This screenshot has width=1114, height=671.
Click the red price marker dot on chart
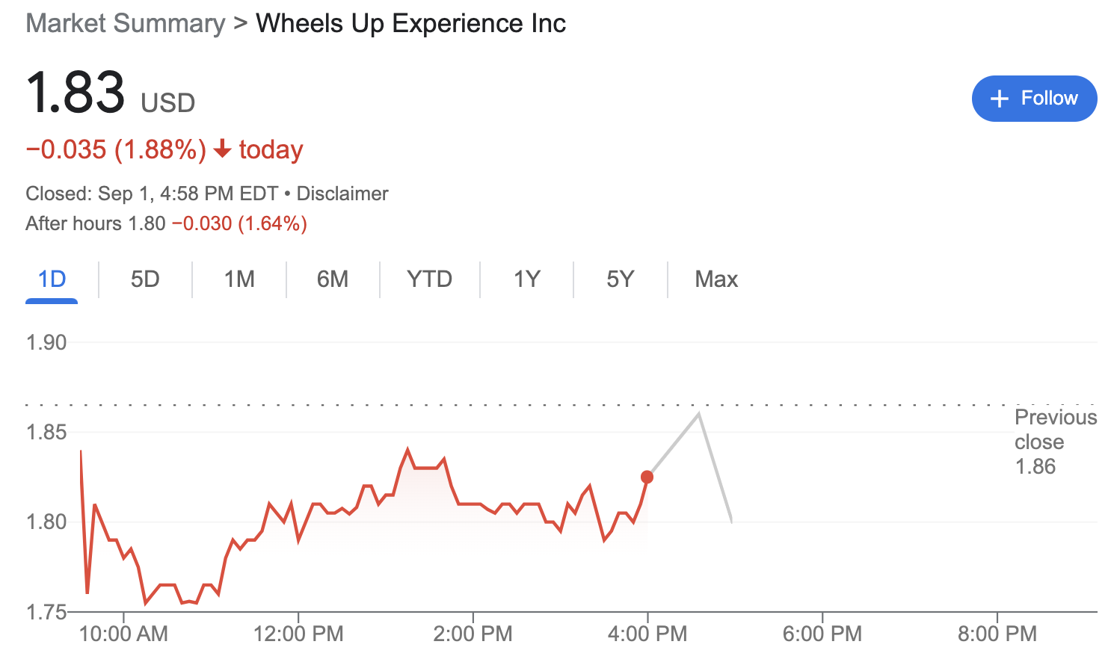(x=647, y=476)
